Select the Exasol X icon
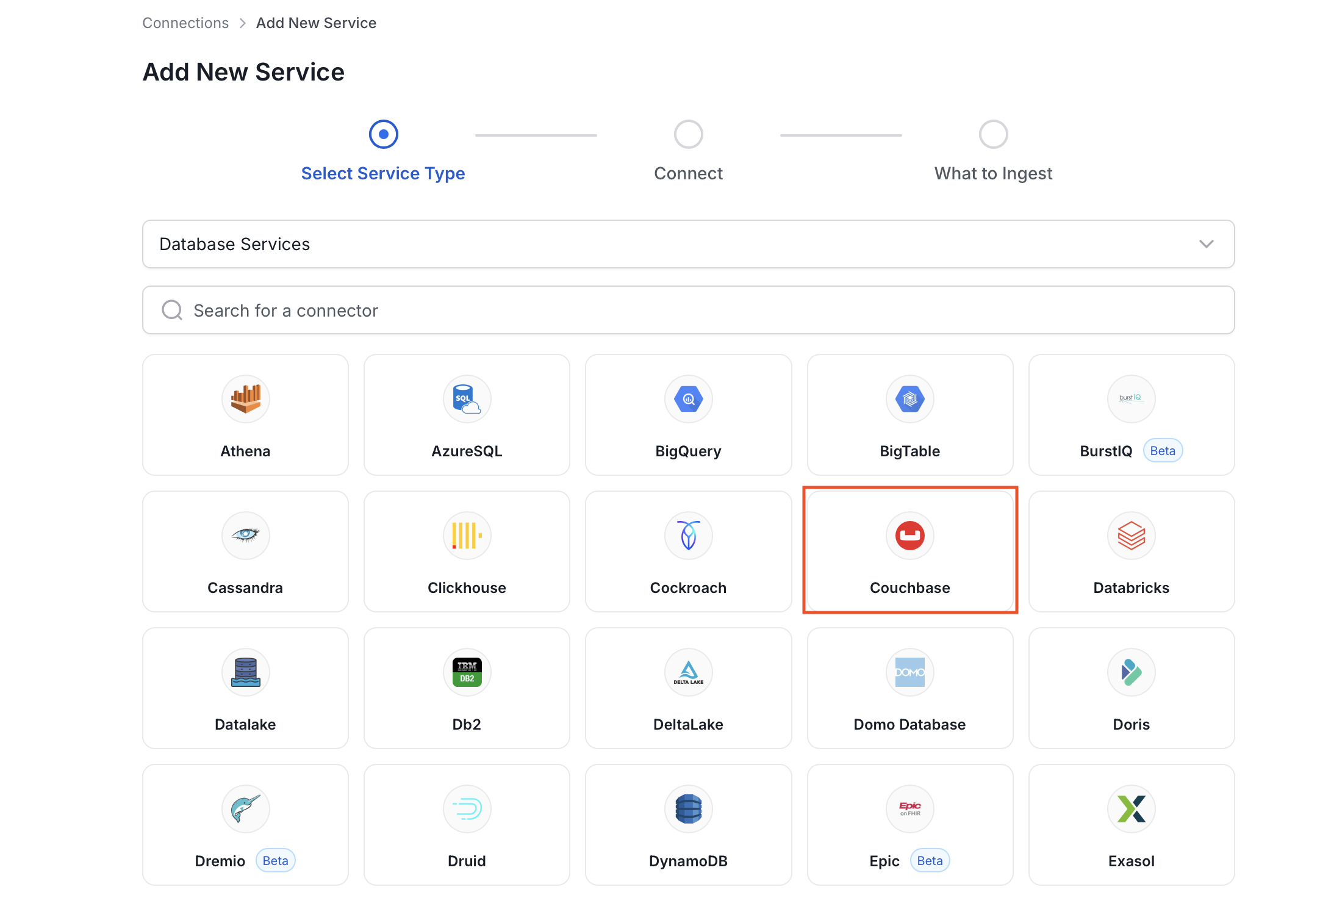 pos(1131,809)
